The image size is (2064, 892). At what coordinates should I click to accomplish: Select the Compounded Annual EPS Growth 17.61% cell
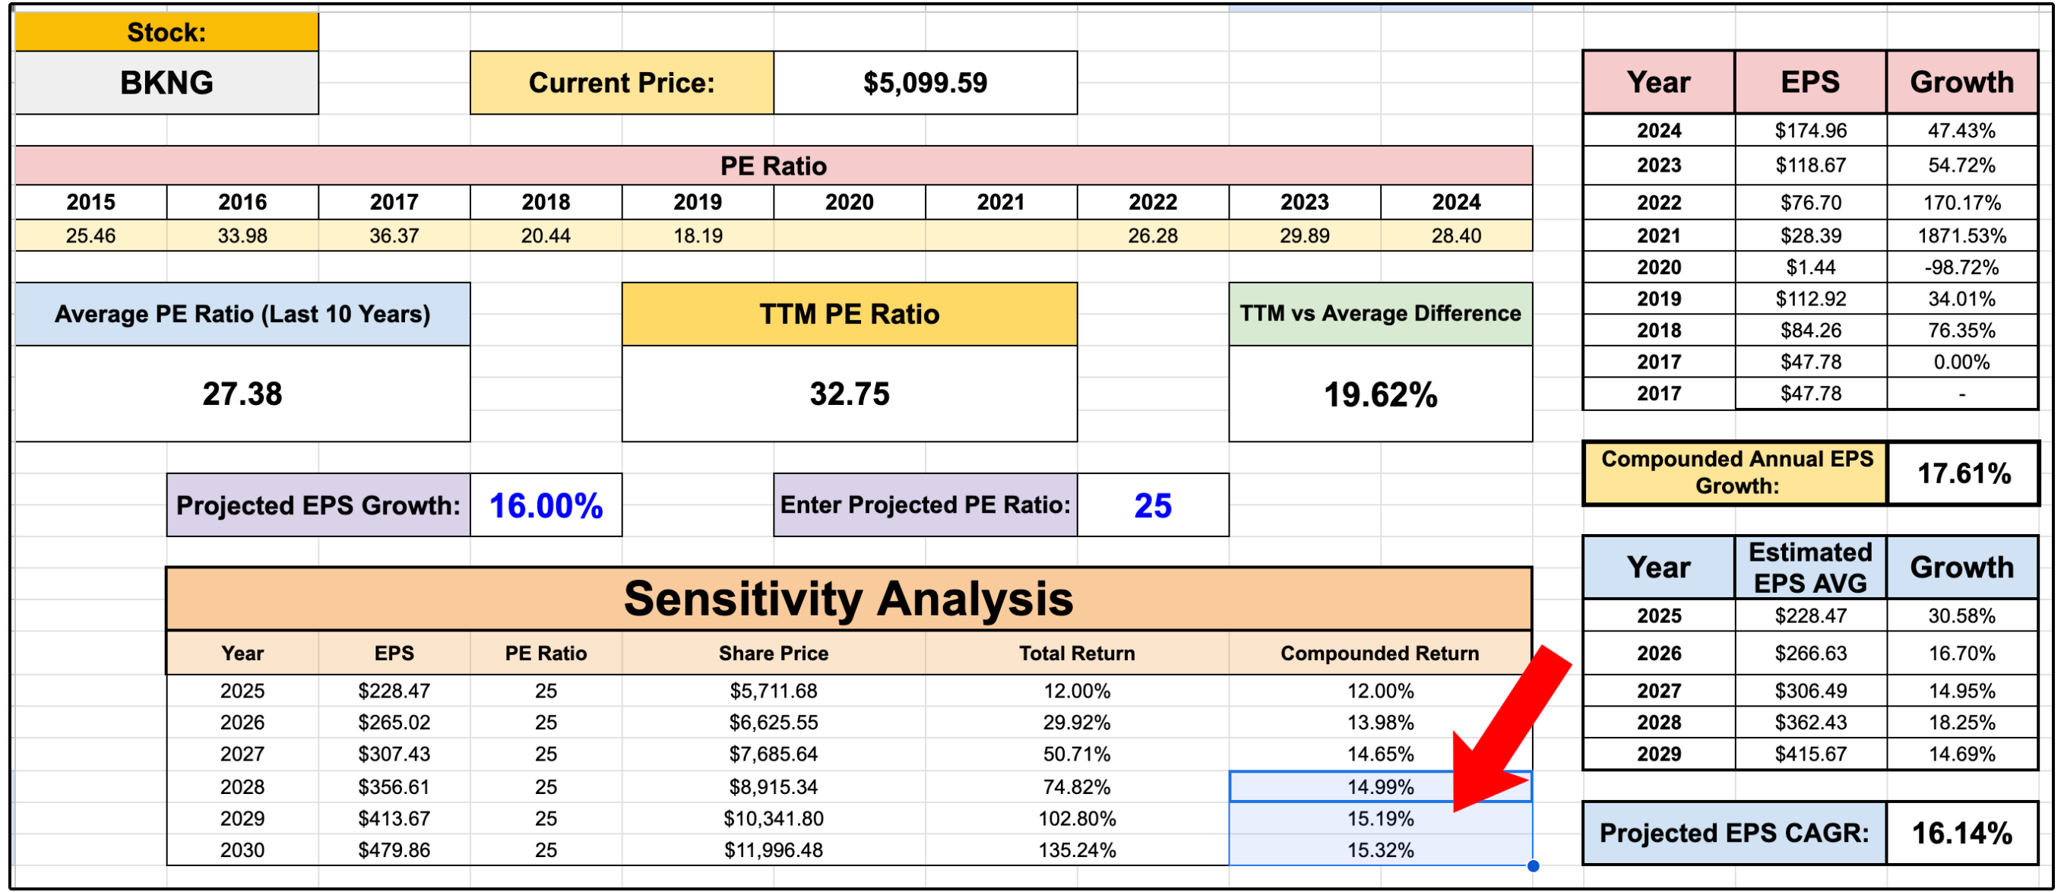pos(1962,473)
